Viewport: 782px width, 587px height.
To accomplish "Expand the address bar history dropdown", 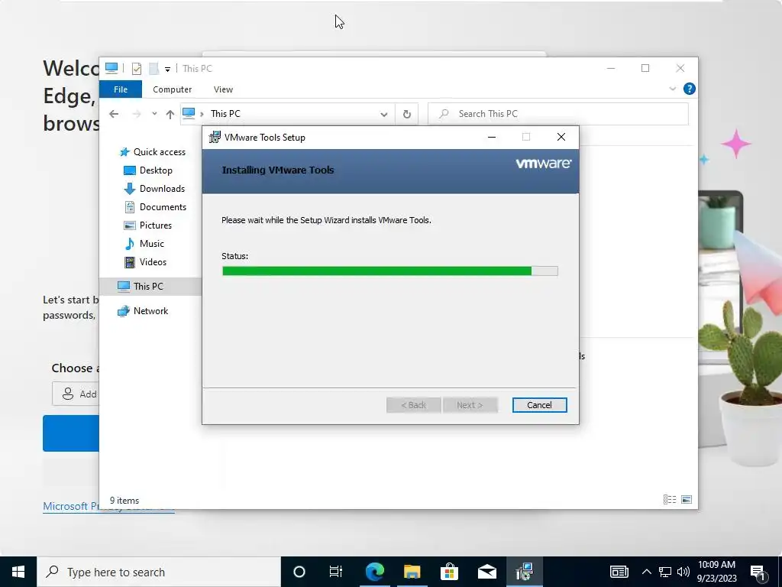I will click(384, 115).
